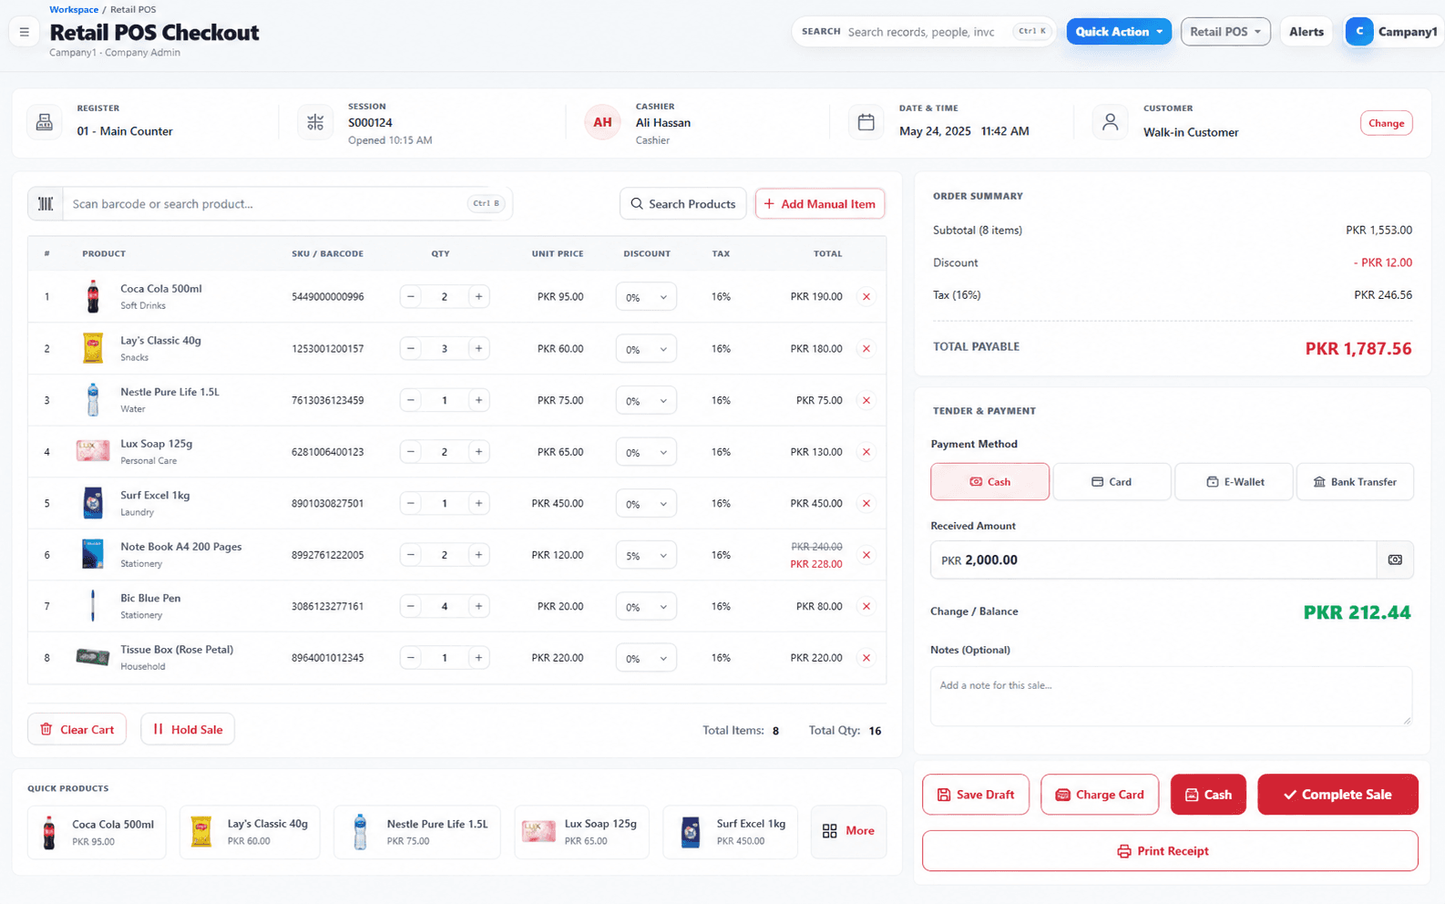Screen dimensions: 1445x904
Task: Increase Nestle Pure Life quantity
Action: click(478, 400)
